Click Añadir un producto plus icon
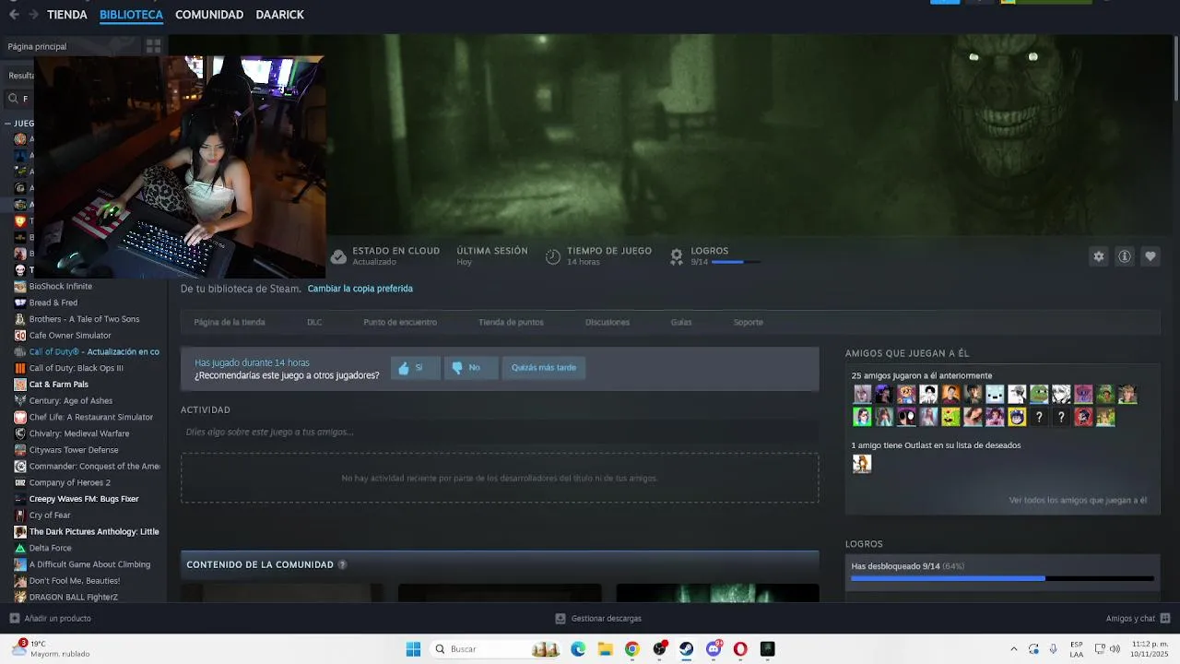The height and width of the screenshot is (664, 1180). [x=14, y=618]
